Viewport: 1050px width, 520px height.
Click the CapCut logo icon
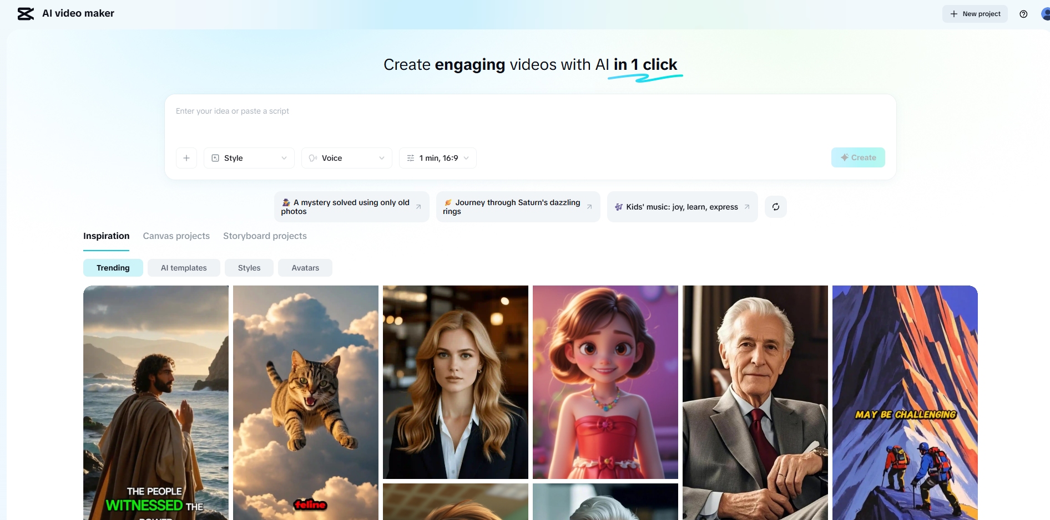26,14
